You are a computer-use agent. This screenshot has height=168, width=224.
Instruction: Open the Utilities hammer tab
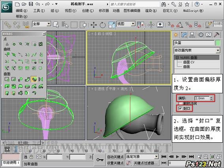pos(216,35)
